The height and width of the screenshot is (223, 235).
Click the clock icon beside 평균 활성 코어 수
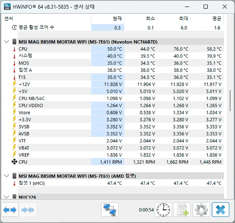(x=15, y=28)
